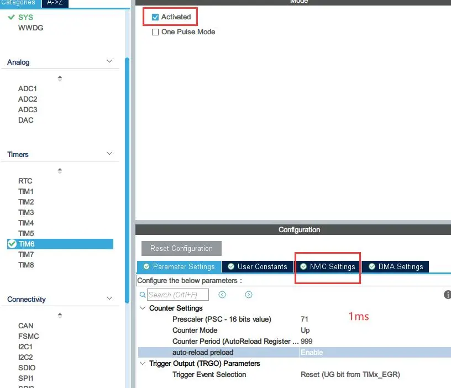The width and height of the screenshot is (451, 388).
Task: Collapse the Timers category chevron
Action: click(109, 154)
